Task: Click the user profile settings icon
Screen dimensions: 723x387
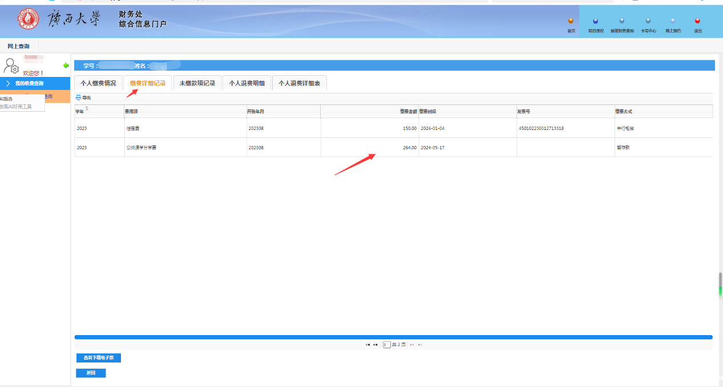Action: click(x=11, y=66)
